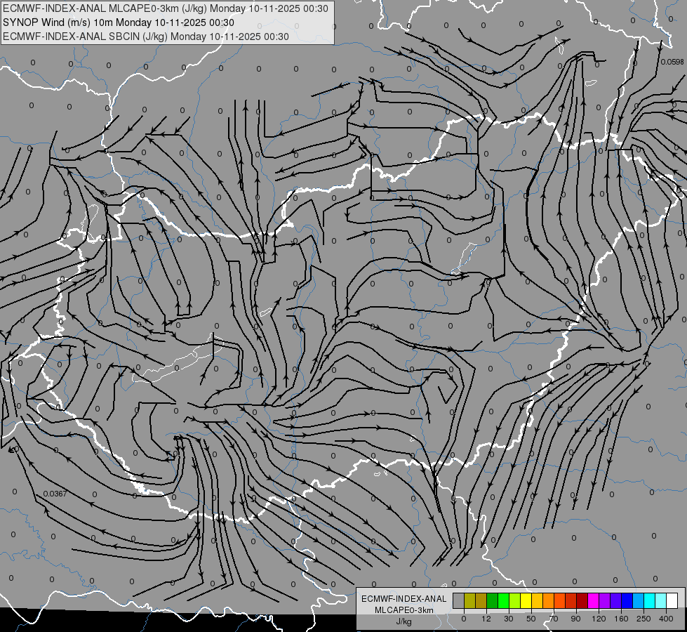Select the pure blue legend swatch
This screenshot has height=632, width=687.
pyautogui.click(x=627, y=601)
